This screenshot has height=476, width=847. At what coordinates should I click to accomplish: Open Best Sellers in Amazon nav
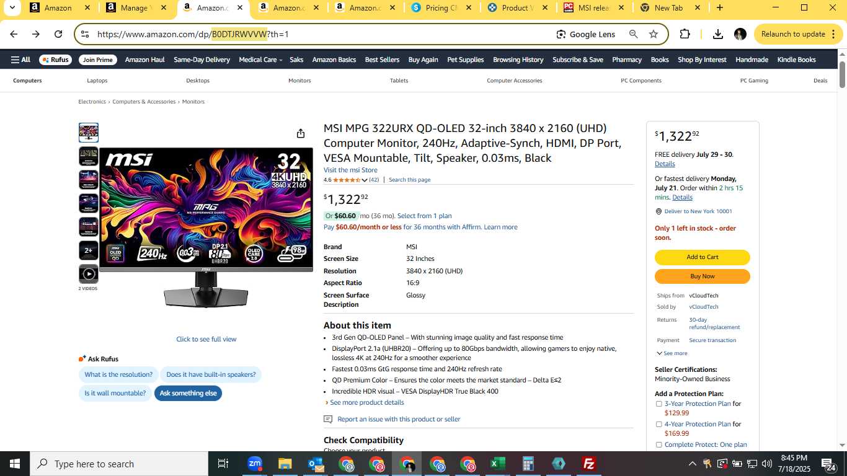point(382,59)
